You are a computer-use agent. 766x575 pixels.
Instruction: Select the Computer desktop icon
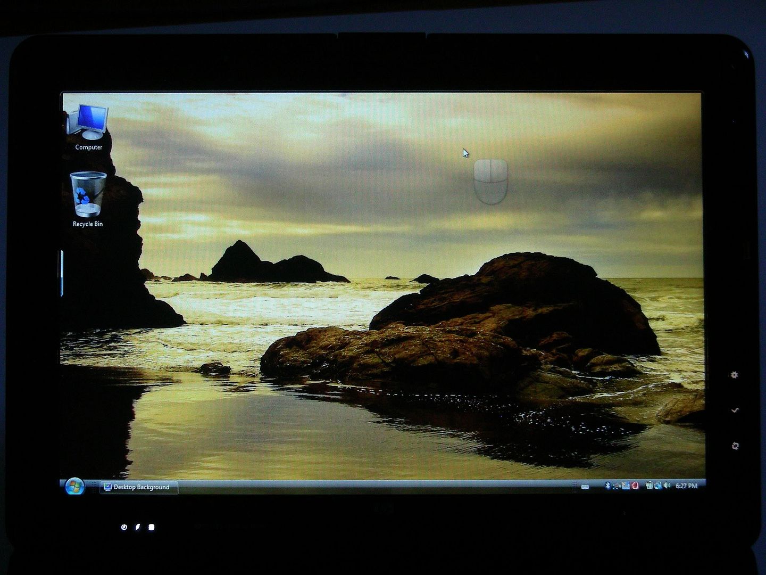[x=88, y=128]
